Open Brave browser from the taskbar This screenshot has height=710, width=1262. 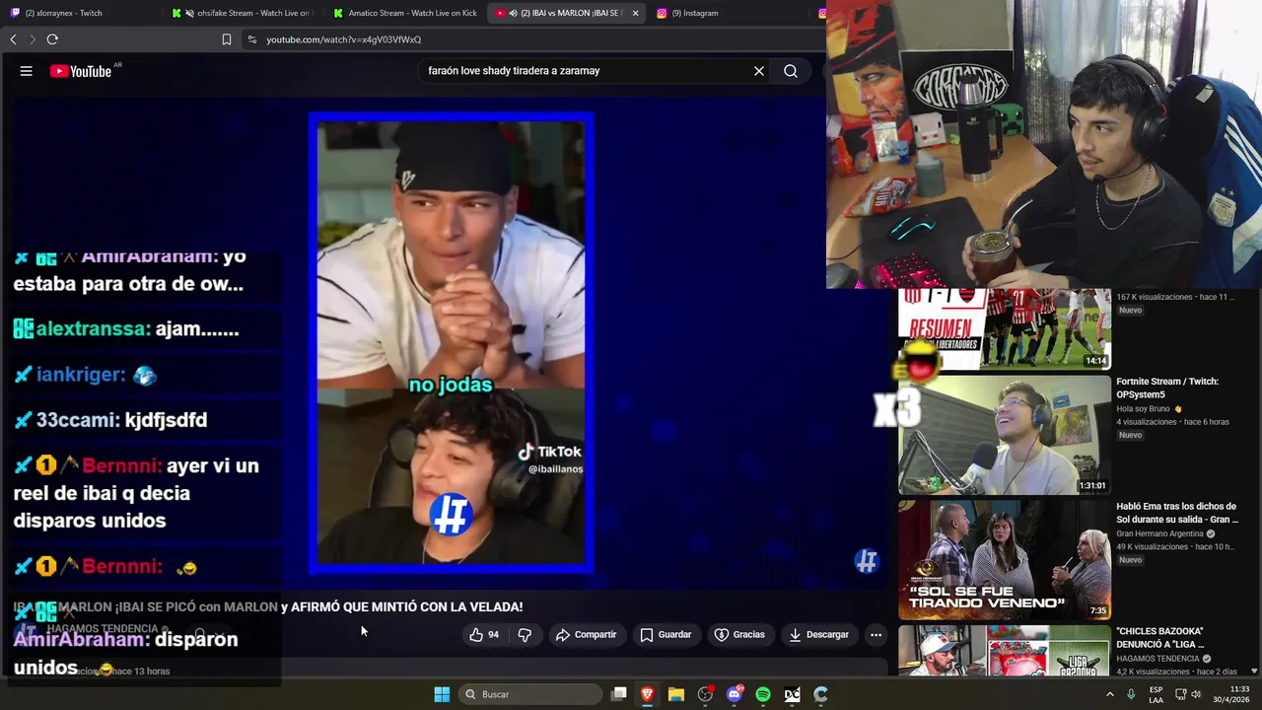click(x=648, y=694)
